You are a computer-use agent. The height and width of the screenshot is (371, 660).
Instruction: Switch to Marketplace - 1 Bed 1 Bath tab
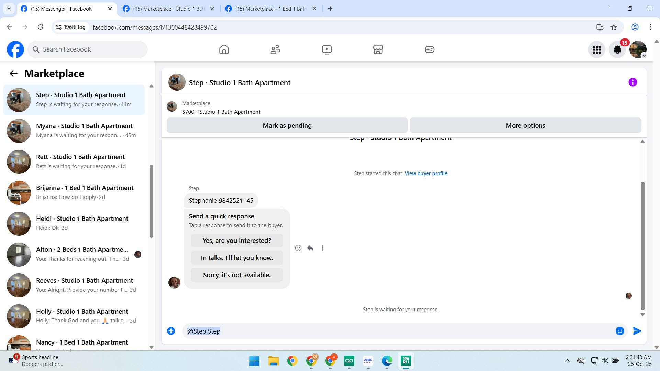271,9
